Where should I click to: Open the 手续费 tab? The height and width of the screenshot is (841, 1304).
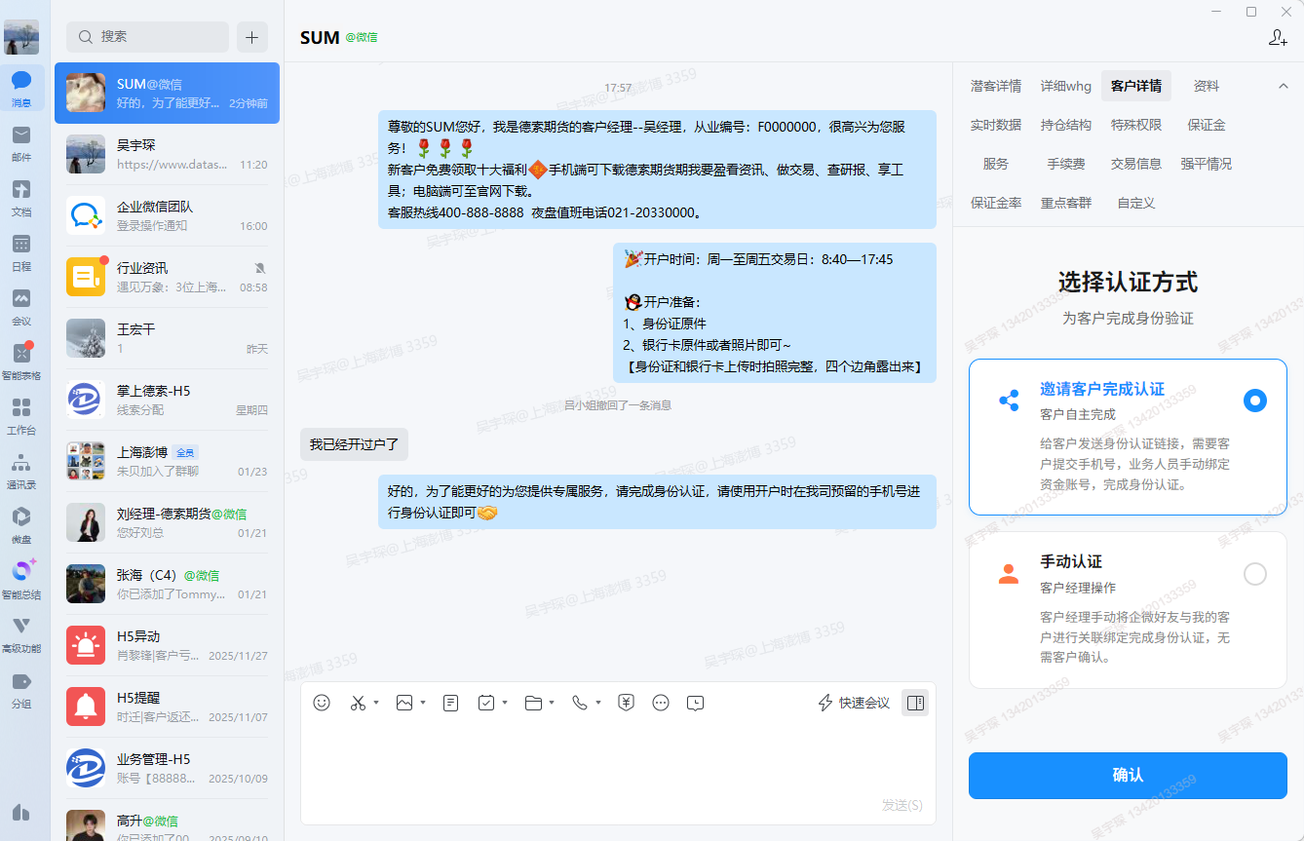point(1066,164)
